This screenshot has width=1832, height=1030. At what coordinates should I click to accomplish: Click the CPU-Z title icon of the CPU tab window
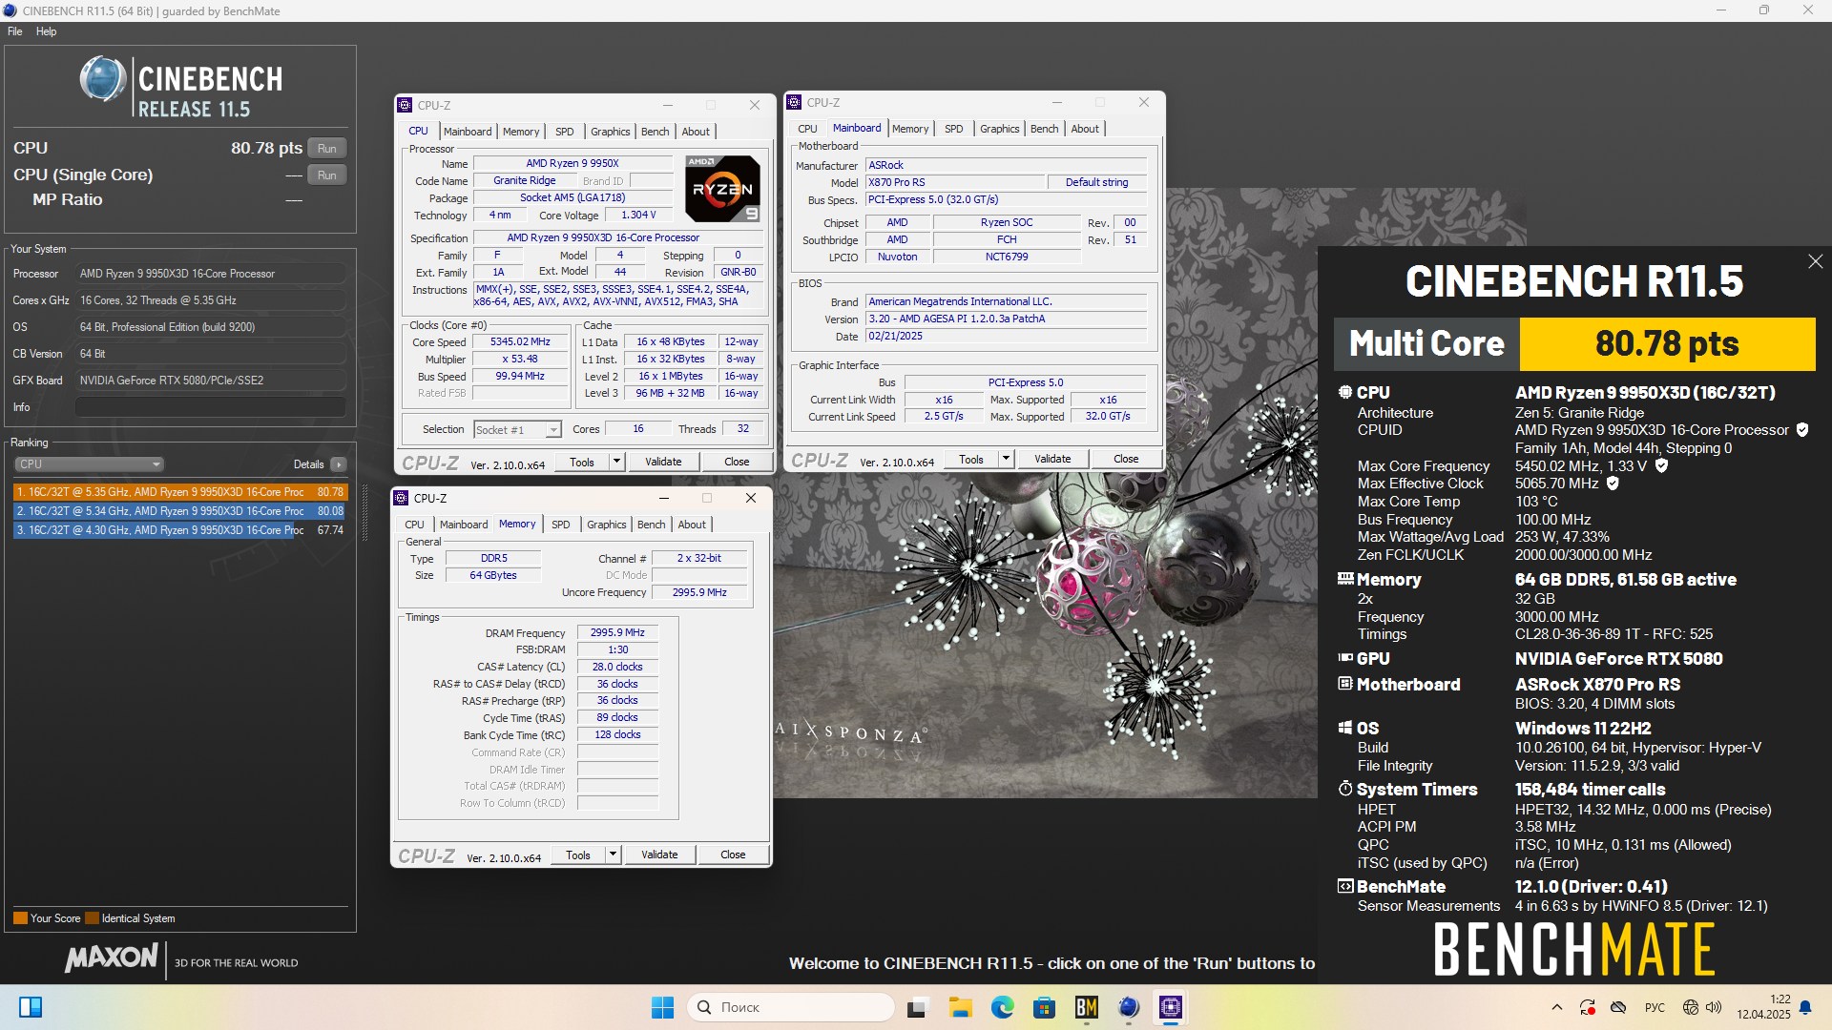pos(405,106)
